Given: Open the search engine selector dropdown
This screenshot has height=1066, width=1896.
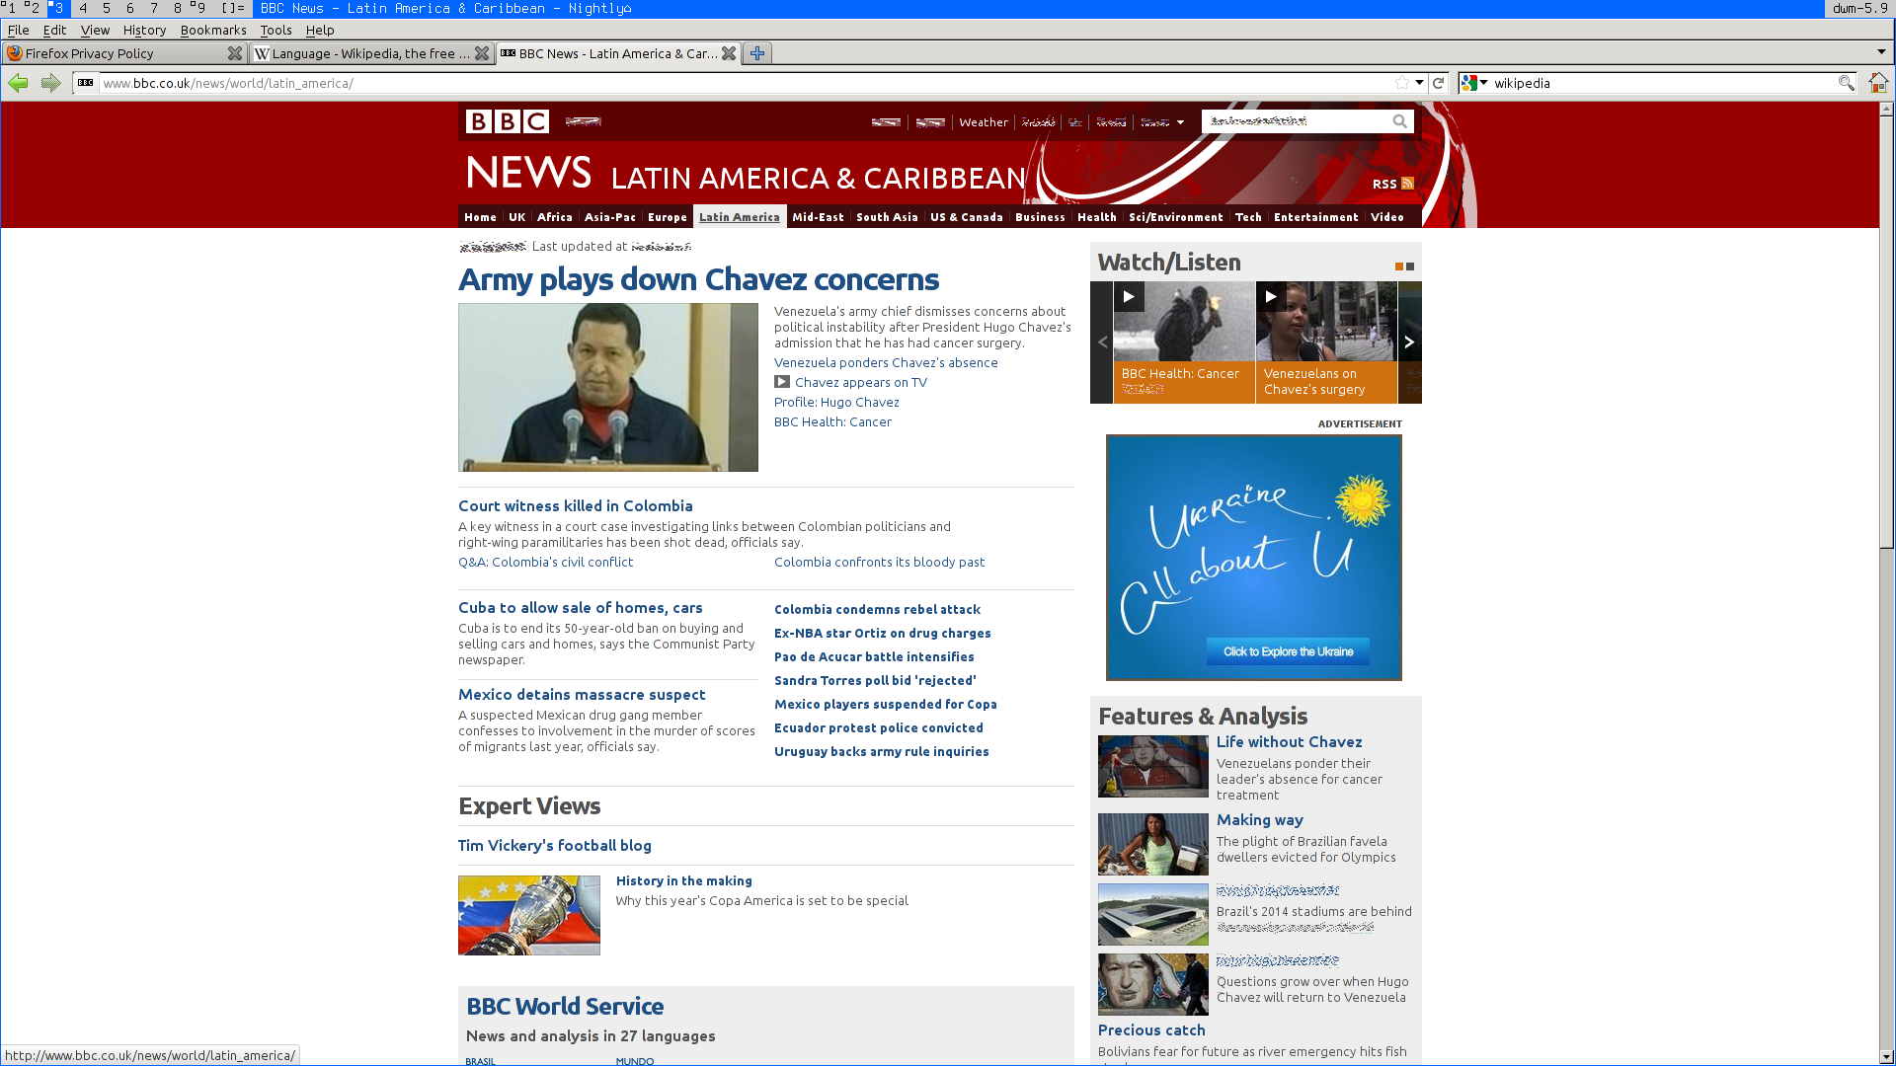Looking at the screenshot, I should (1474, 83).
